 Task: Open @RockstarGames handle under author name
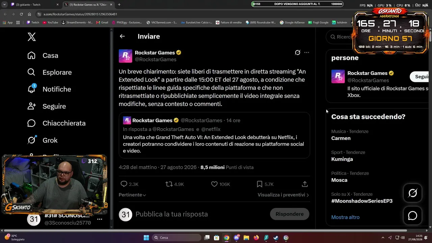tap(156, 59)
